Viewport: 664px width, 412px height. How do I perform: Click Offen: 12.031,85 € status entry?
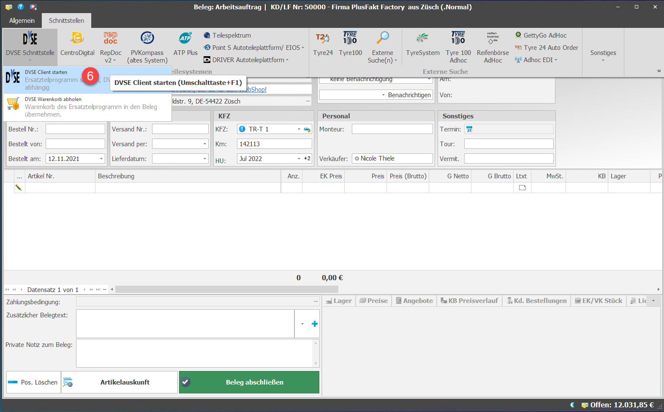coord(618,405)
